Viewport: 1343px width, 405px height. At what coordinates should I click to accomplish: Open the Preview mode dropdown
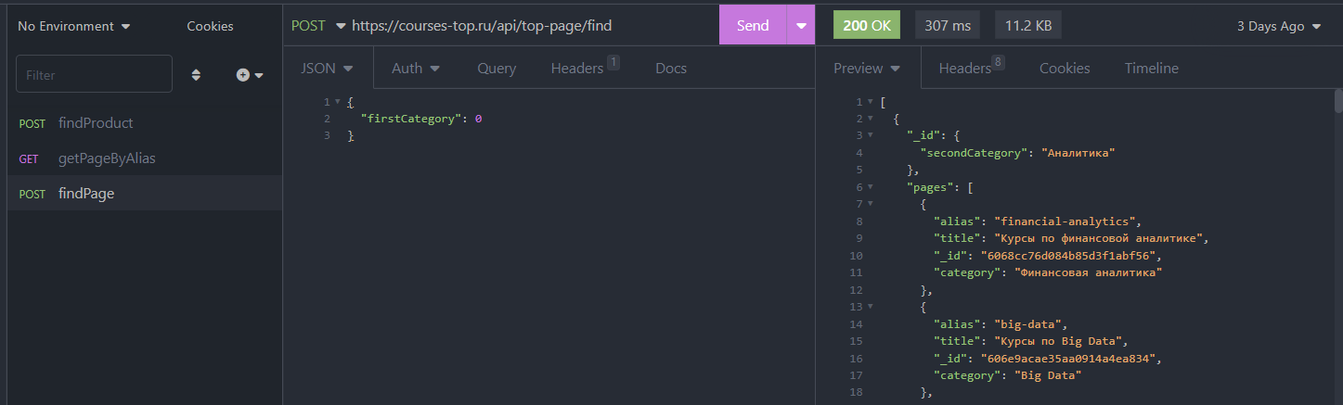867,68
